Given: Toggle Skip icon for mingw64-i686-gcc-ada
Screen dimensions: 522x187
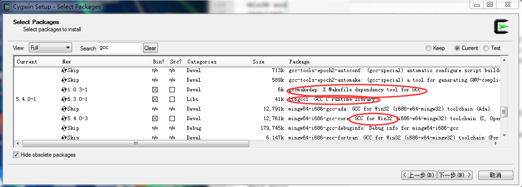Looking at the screenshot, I should point(64,109).
